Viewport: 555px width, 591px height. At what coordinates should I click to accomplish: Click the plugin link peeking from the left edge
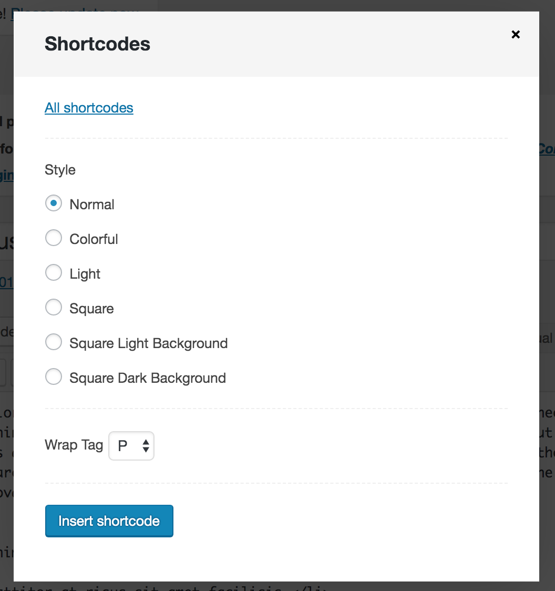tap(5, 176)
